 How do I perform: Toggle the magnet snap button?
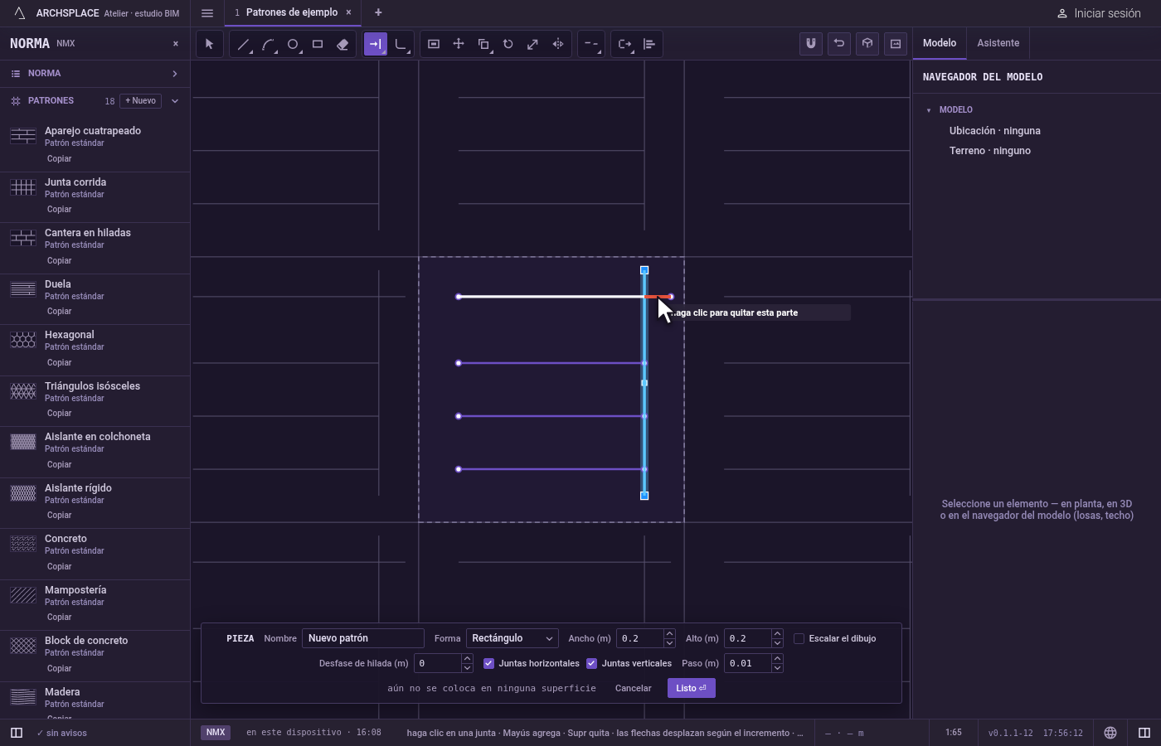pos(811,44)
